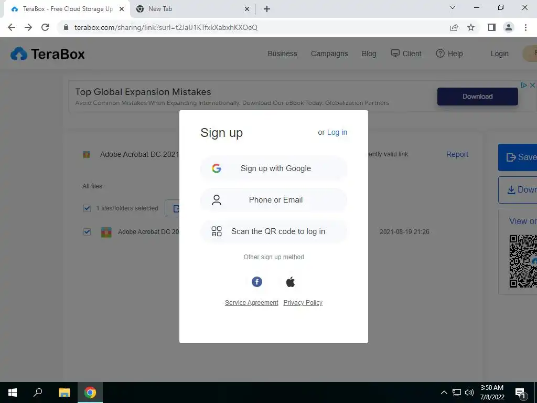
Task: Open the Blog menu item
Action: (x=369, y=54)
